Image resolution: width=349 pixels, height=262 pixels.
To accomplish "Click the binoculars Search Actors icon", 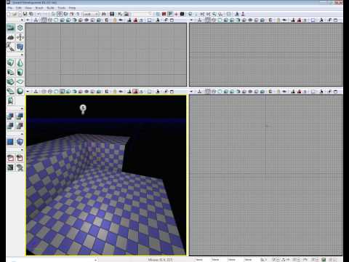I will (x=104, y=14).
